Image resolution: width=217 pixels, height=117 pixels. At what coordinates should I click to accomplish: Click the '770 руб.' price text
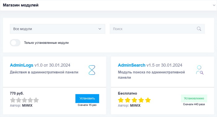pos(17,93)
